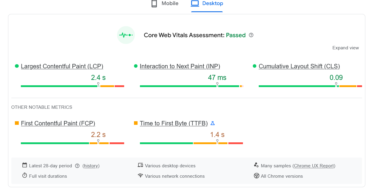Click the experimental flask icon next to TTFB

(212, 123)
